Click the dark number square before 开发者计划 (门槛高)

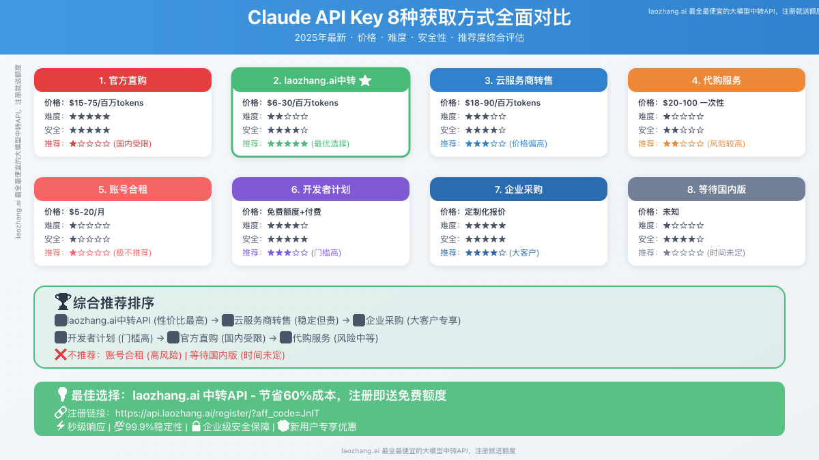click(61, 337)
